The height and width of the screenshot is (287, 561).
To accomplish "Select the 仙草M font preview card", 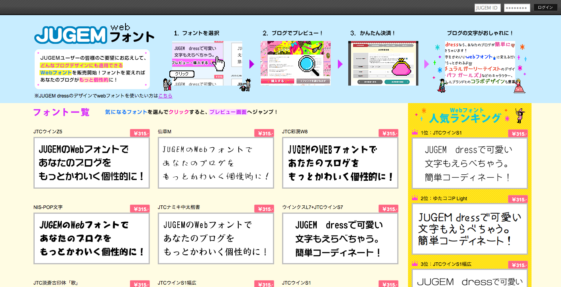I will tap(216, 163).
